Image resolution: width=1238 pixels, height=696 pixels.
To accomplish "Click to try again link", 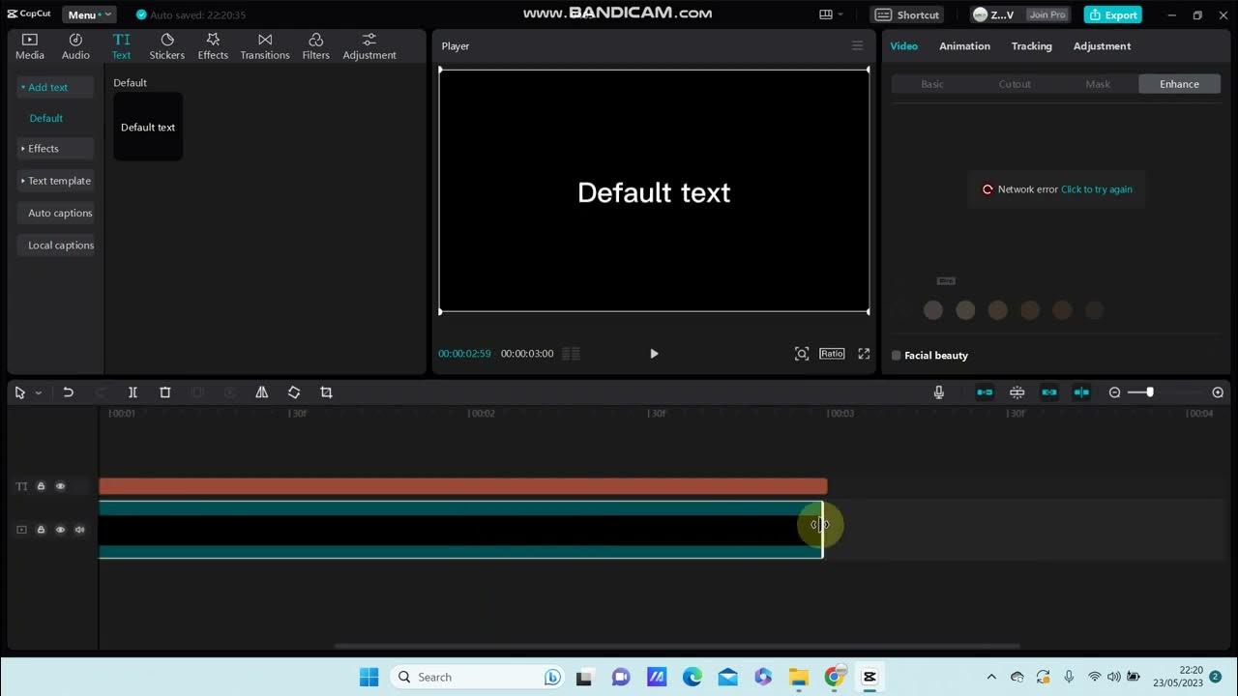I will (1096, 189).
